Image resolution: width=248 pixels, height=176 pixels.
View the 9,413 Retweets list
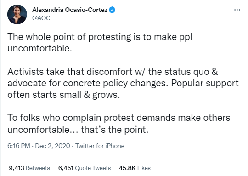[29, 168]
